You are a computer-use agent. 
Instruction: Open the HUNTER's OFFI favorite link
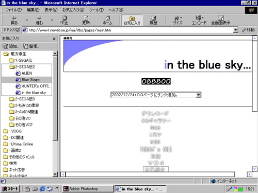pyautogui.click(x=33, y=86)
